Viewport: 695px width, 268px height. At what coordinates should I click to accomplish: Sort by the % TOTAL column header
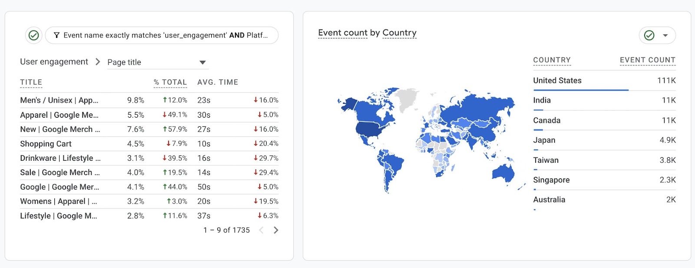click(x=170, y=82)
